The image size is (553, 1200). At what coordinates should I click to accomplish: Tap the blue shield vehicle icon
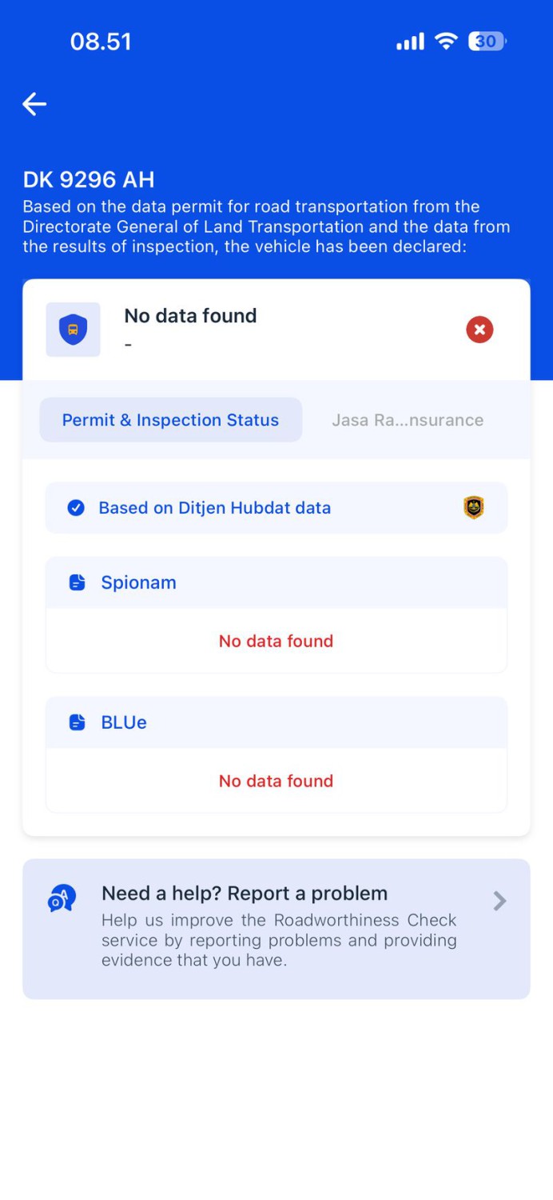click(73, 329)
